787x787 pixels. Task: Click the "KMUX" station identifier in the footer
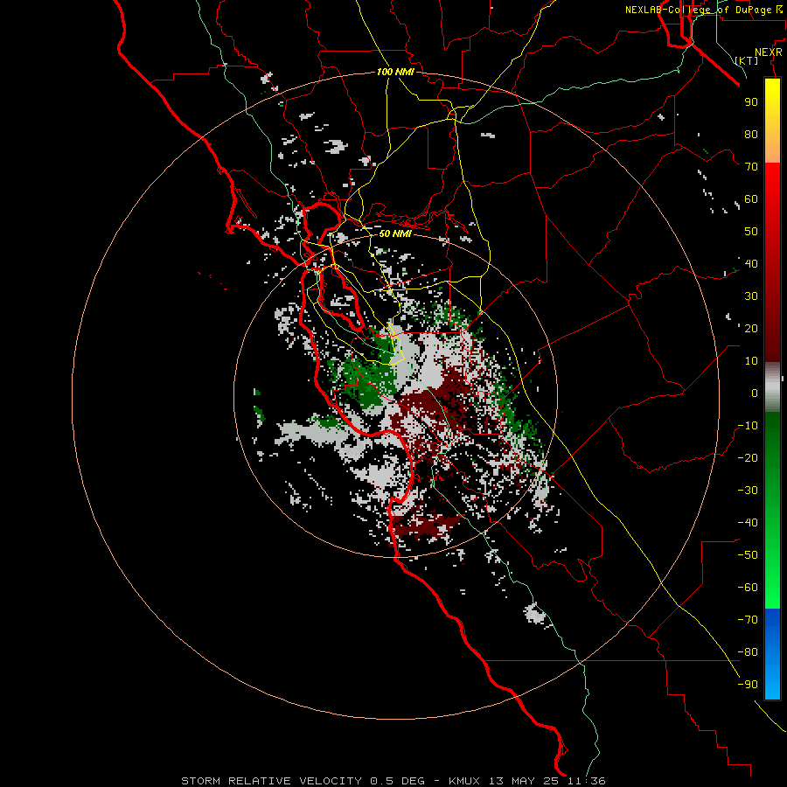tap(464, 781)
